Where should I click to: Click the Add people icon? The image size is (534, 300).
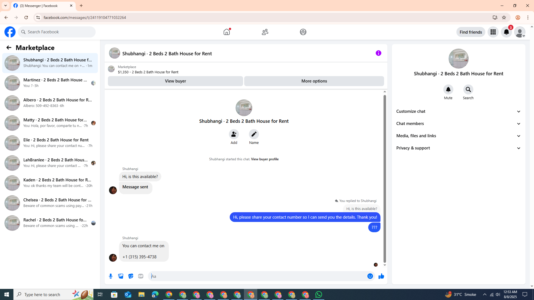coord(234,134)
